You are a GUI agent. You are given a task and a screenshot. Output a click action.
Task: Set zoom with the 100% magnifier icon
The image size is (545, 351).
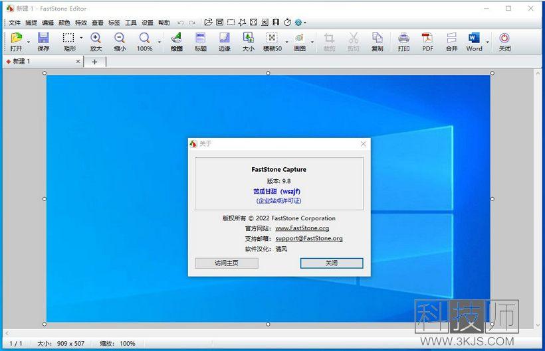coord(144,42)
